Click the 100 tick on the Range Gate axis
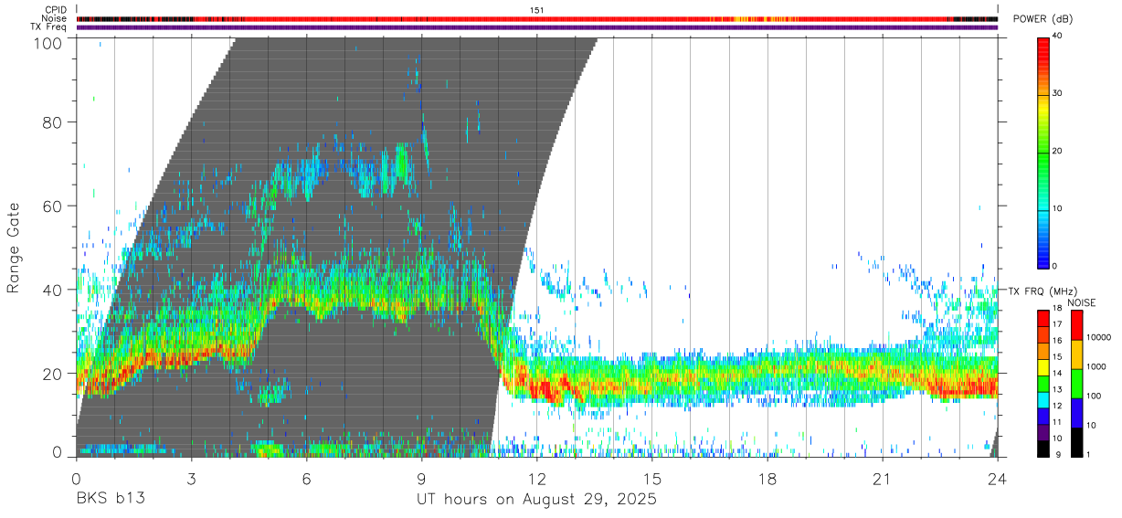 48,42
